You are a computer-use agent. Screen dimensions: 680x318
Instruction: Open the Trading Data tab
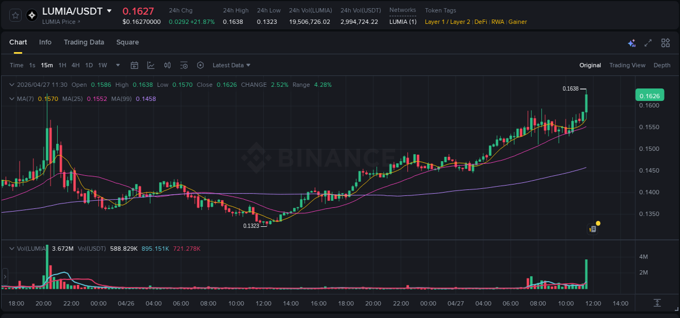click(84, 42)
